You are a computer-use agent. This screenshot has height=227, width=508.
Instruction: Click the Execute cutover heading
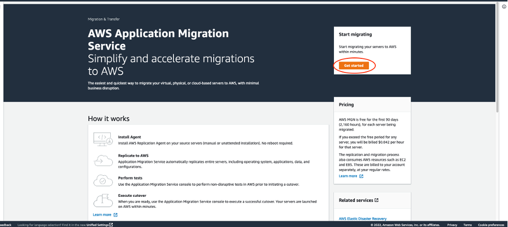132,196
